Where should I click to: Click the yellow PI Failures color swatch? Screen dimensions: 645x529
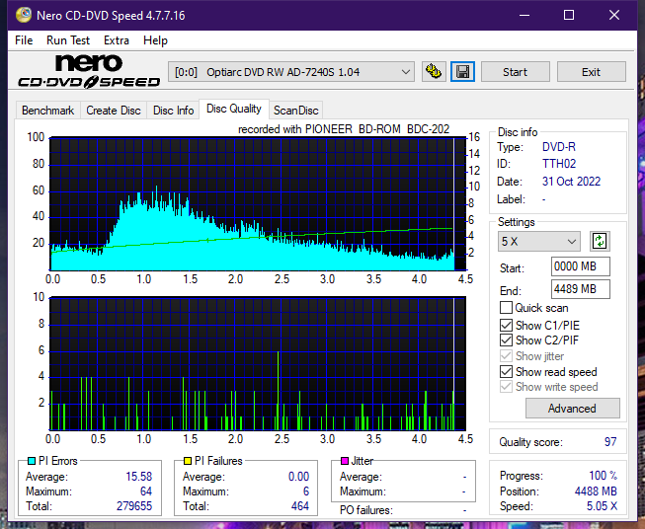click(x=188, y=461)
